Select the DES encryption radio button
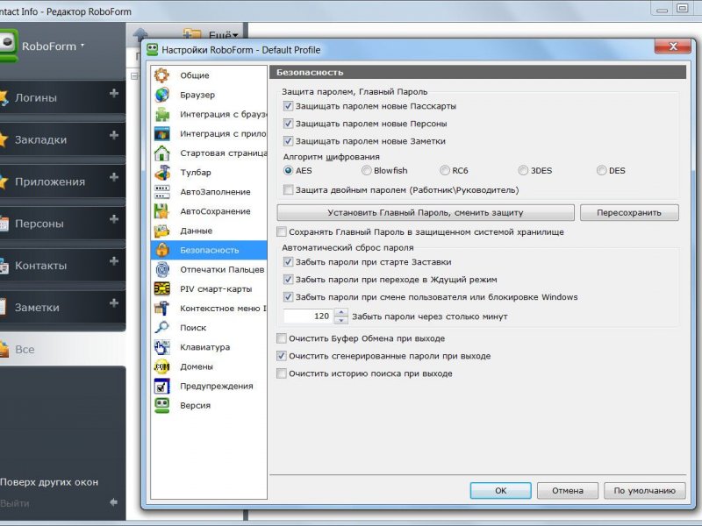Image resolution: width=702 pixels, height=526 pixels. (602, 170)
